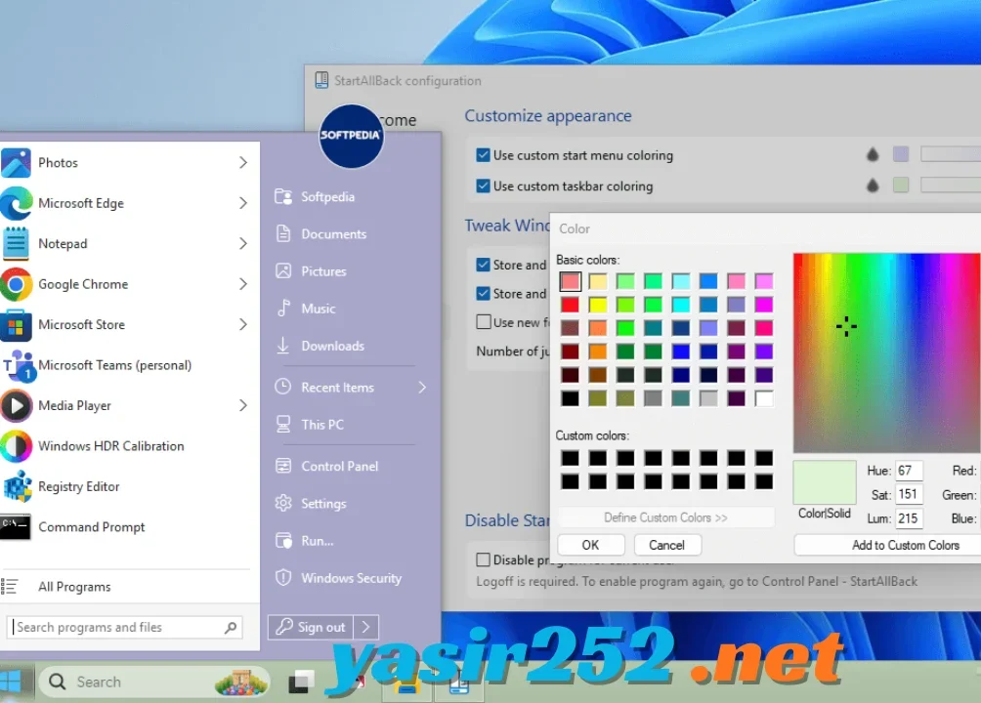Expand Microsoft Store submenu arrow
This screenshot has width=981, height=703.
[x=243, y=324]
